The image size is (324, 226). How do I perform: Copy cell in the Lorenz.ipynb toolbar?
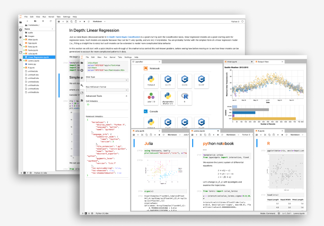coord(205,135)
